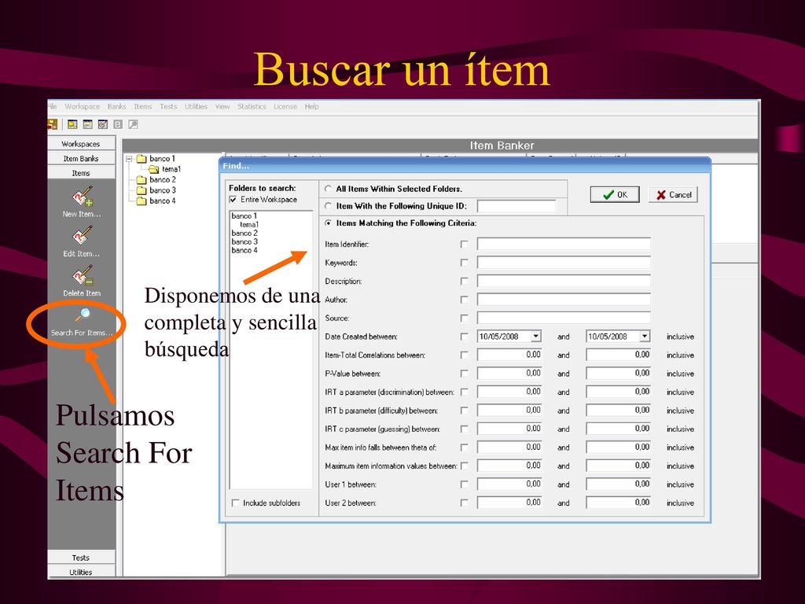The width and height of the screenshot is (805, 604).
Task: Open the Statistics menu
Action: [x=252, y=106]
